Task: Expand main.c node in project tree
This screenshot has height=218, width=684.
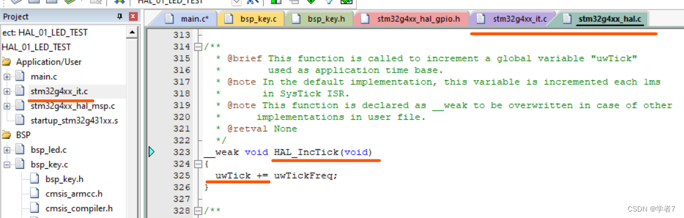Action: coord(7,77)
